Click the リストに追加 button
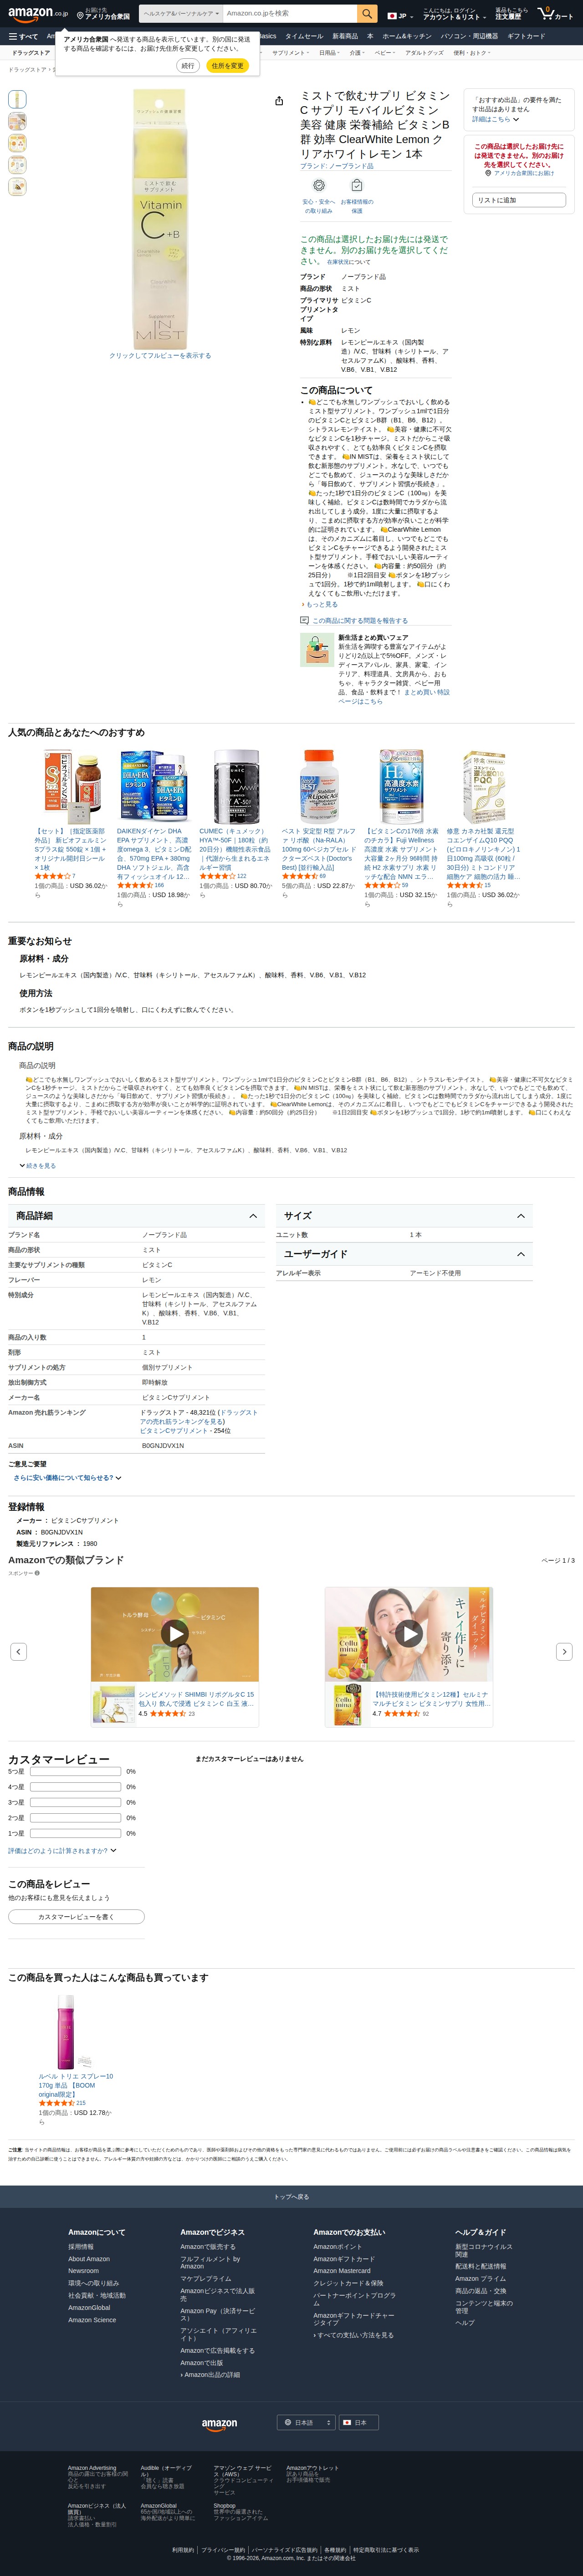The width and height of the screenshot is (583, 2576). tap(519, 200)
